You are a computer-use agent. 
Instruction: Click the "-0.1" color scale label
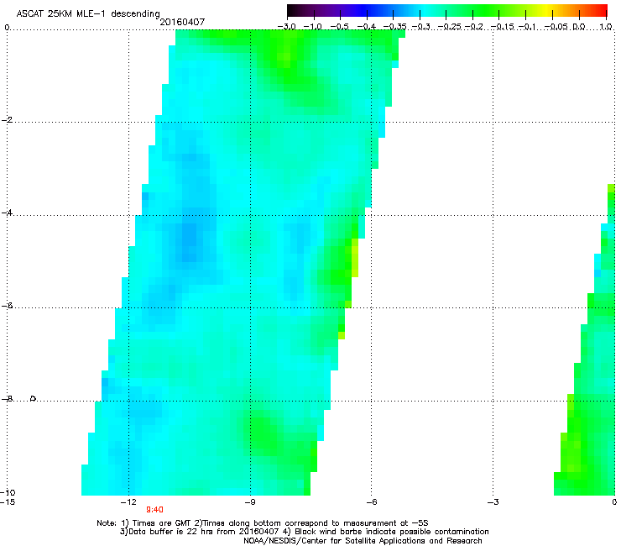pos(528,27)
